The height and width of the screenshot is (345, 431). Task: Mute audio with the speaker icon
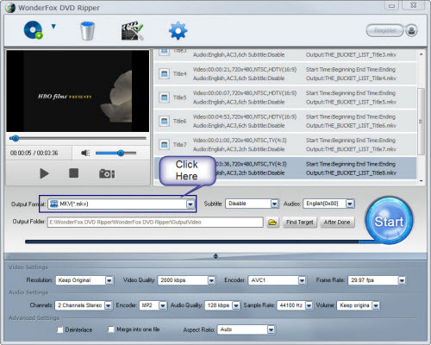click(x=85, y=153)
